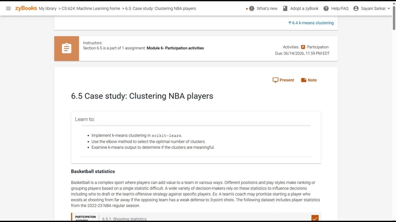This screenshot has height=222, width=396.
Task: Click the Adopt a zyBook book icon
Action: point(285,8)
